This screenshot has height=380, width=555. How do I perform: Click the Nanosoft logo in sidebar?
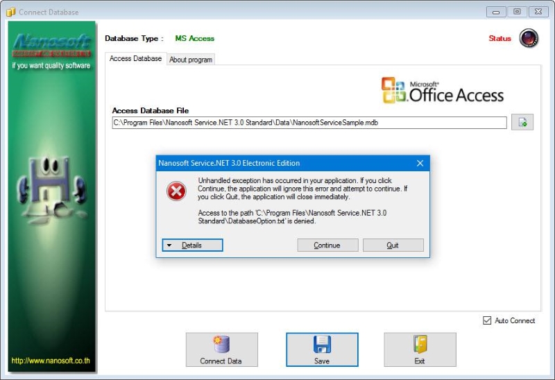coord(51,45)
